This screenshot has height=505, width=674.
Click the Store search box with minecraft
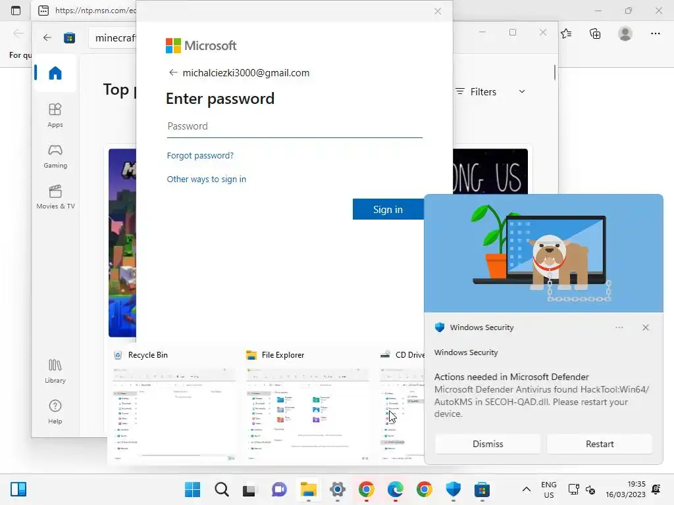[114, 37]
